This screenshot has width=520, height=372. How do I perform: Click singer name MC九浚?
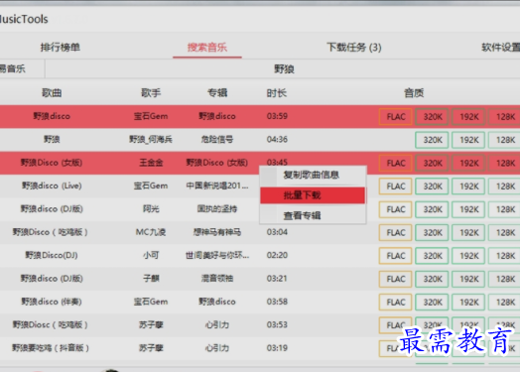pos(151,232)
